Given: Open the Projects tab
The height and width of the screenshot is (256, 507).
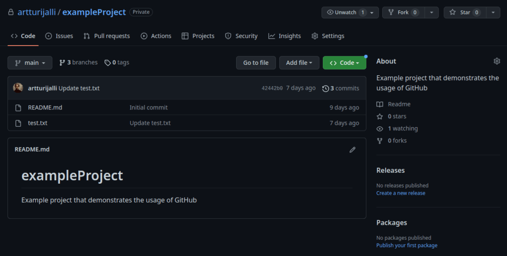Looking at the screenshot, I should point(198,36).
